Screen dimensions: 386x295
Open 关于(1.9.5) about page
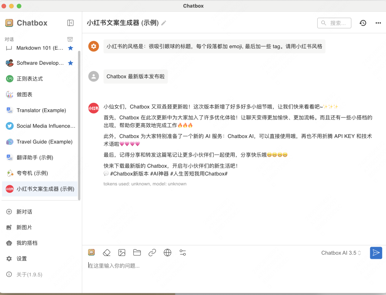40,275
